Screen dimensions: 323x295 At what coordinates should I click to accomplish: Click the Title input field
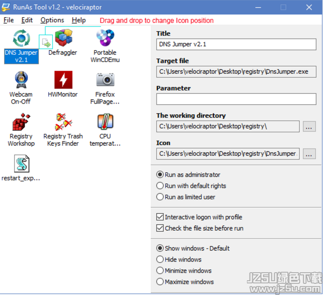coord(236,44)
